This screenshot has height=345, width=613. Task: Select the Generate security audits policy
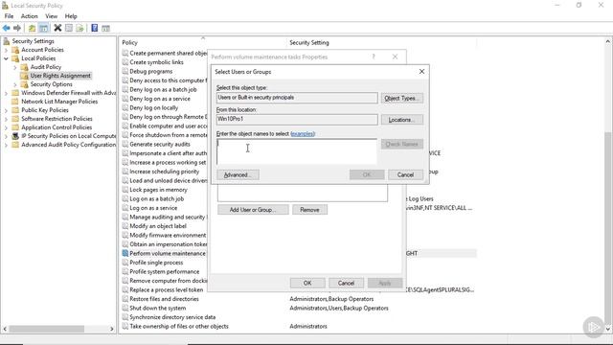160,144
